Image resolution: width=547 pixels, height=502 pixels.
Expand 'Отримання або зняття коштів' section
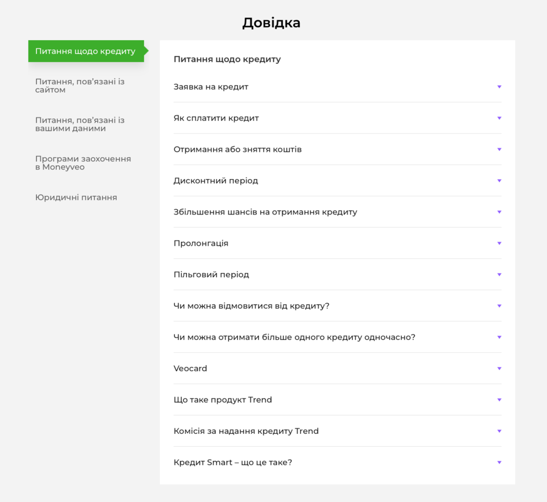[238, 150]
